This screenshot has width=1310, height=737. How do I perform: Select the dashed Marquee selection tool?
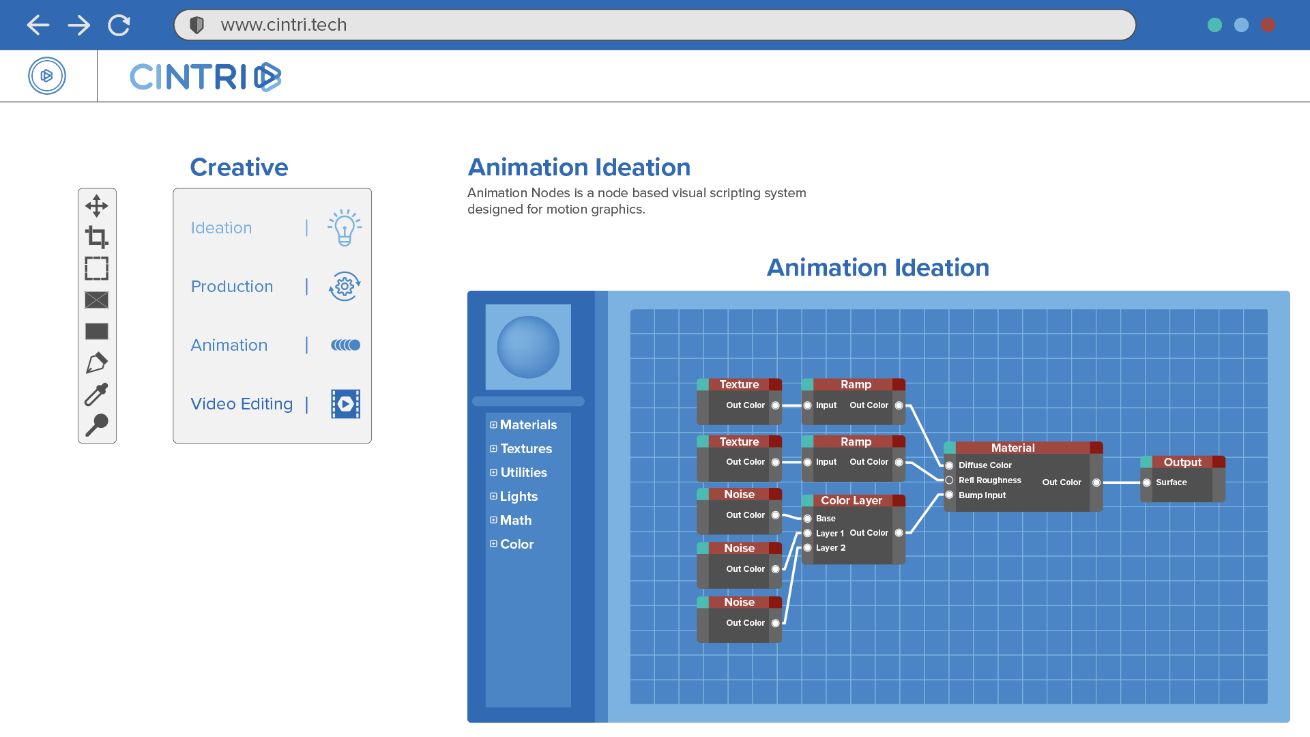tap(96, 268)
